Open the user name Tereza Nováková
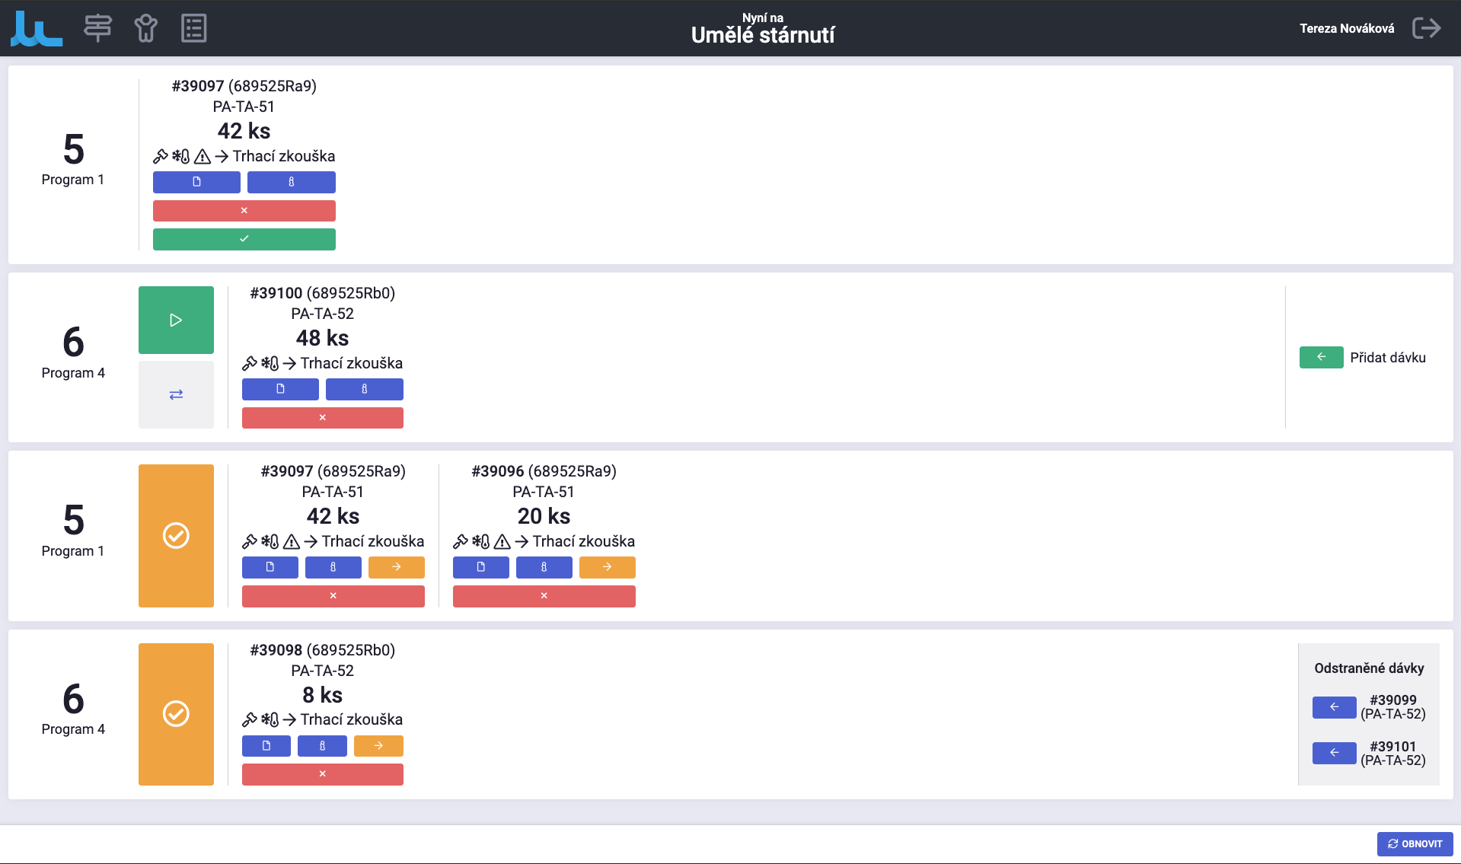The height and width of the screenshot is (864, 1461). pos(1346,28)
